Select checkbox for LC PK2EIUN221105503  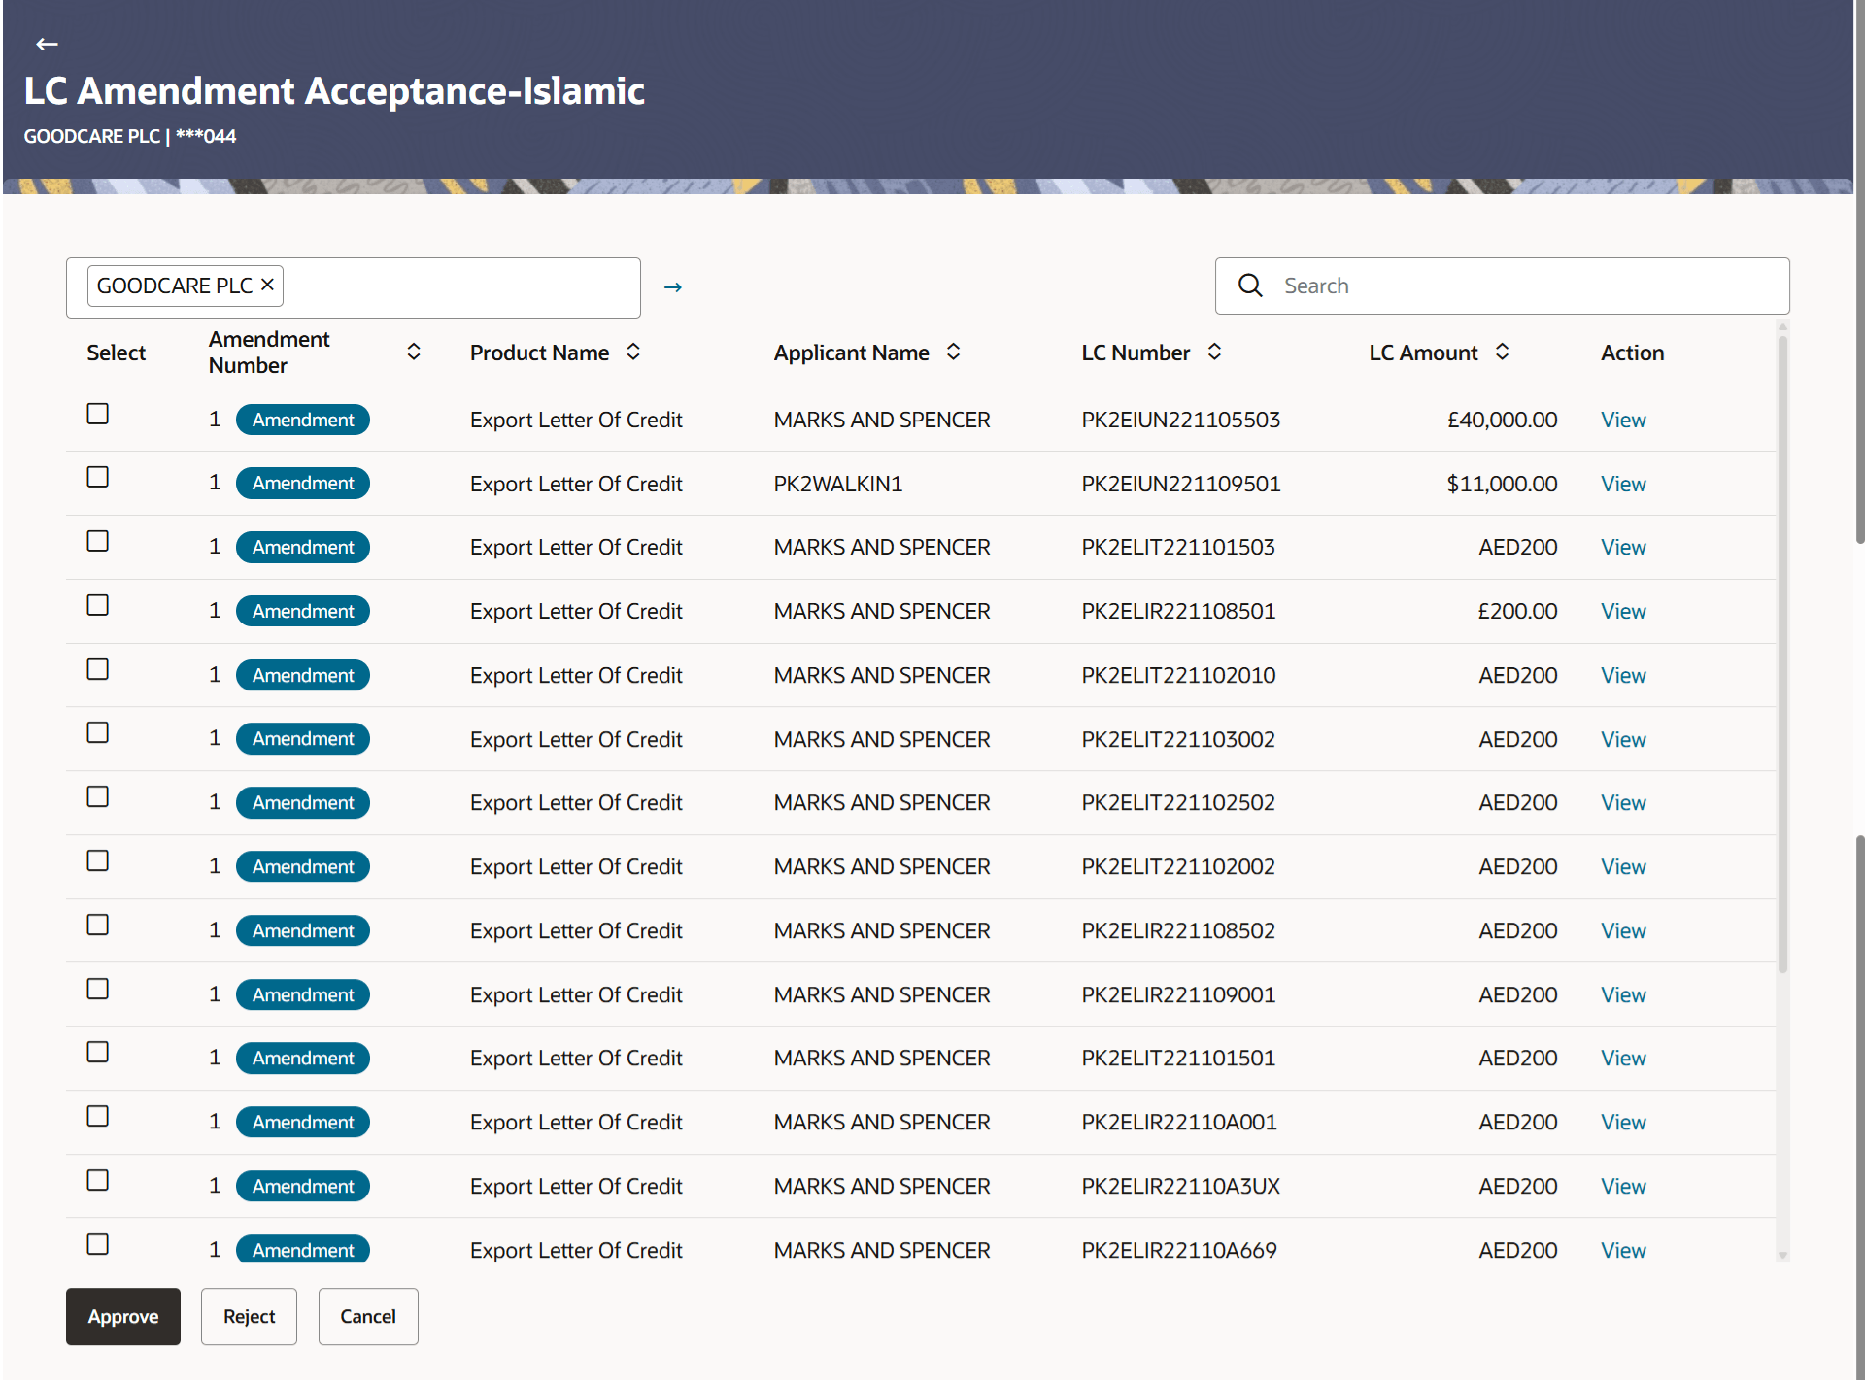click(x=97, y=414)
